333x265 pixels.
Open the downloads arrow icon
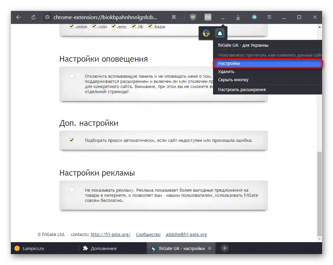238,17
